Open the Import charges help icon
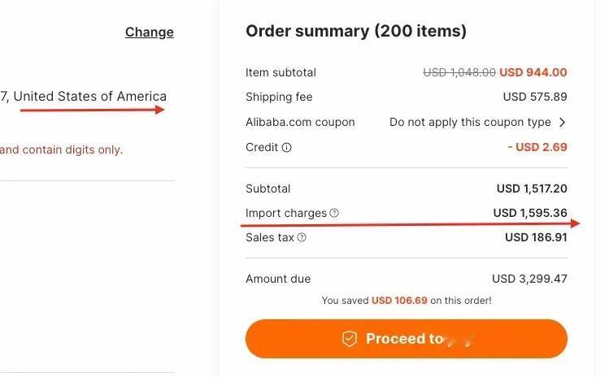The width and height of the screenshot is (609, 377). (334, 213)
